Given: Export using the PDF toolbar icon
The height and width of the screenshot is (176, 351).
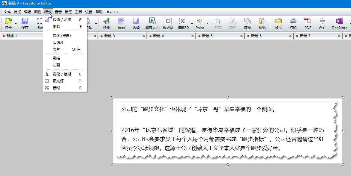Looking at the screenshot, I should 307,23.
